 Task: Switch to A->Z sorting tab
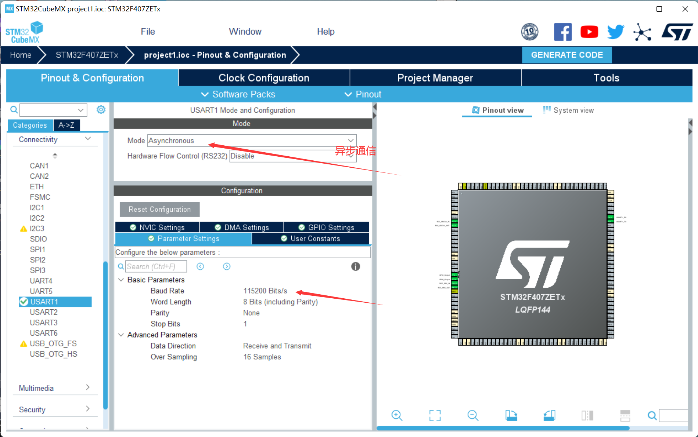coord(66,125)
